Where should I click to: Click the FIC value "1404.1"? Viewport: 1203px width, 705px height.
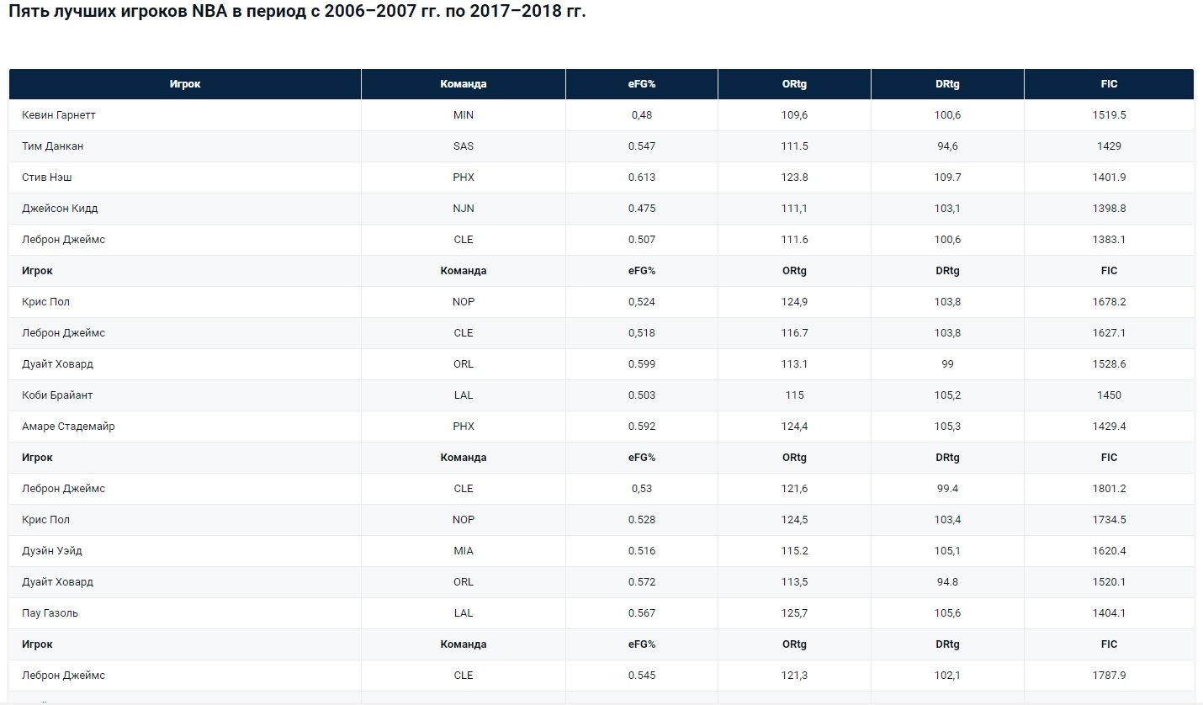point(1109,613)
